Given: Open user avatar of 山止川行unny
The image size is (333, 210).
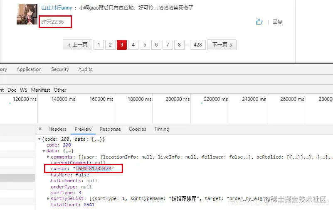Looking at the screenshot, I should pos(27,14).
